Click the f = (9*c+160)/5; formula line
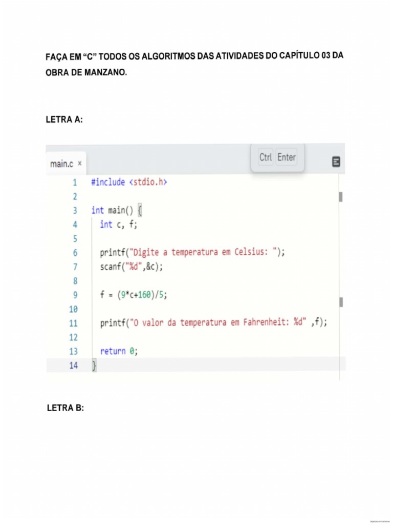 pyautogui.click(x=134, y=295)
